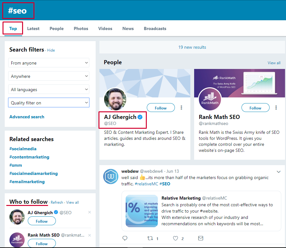Viewport: 286px width, 248px height.
Task: Open #emailmarketing related search
Action: tap(27, 182)
